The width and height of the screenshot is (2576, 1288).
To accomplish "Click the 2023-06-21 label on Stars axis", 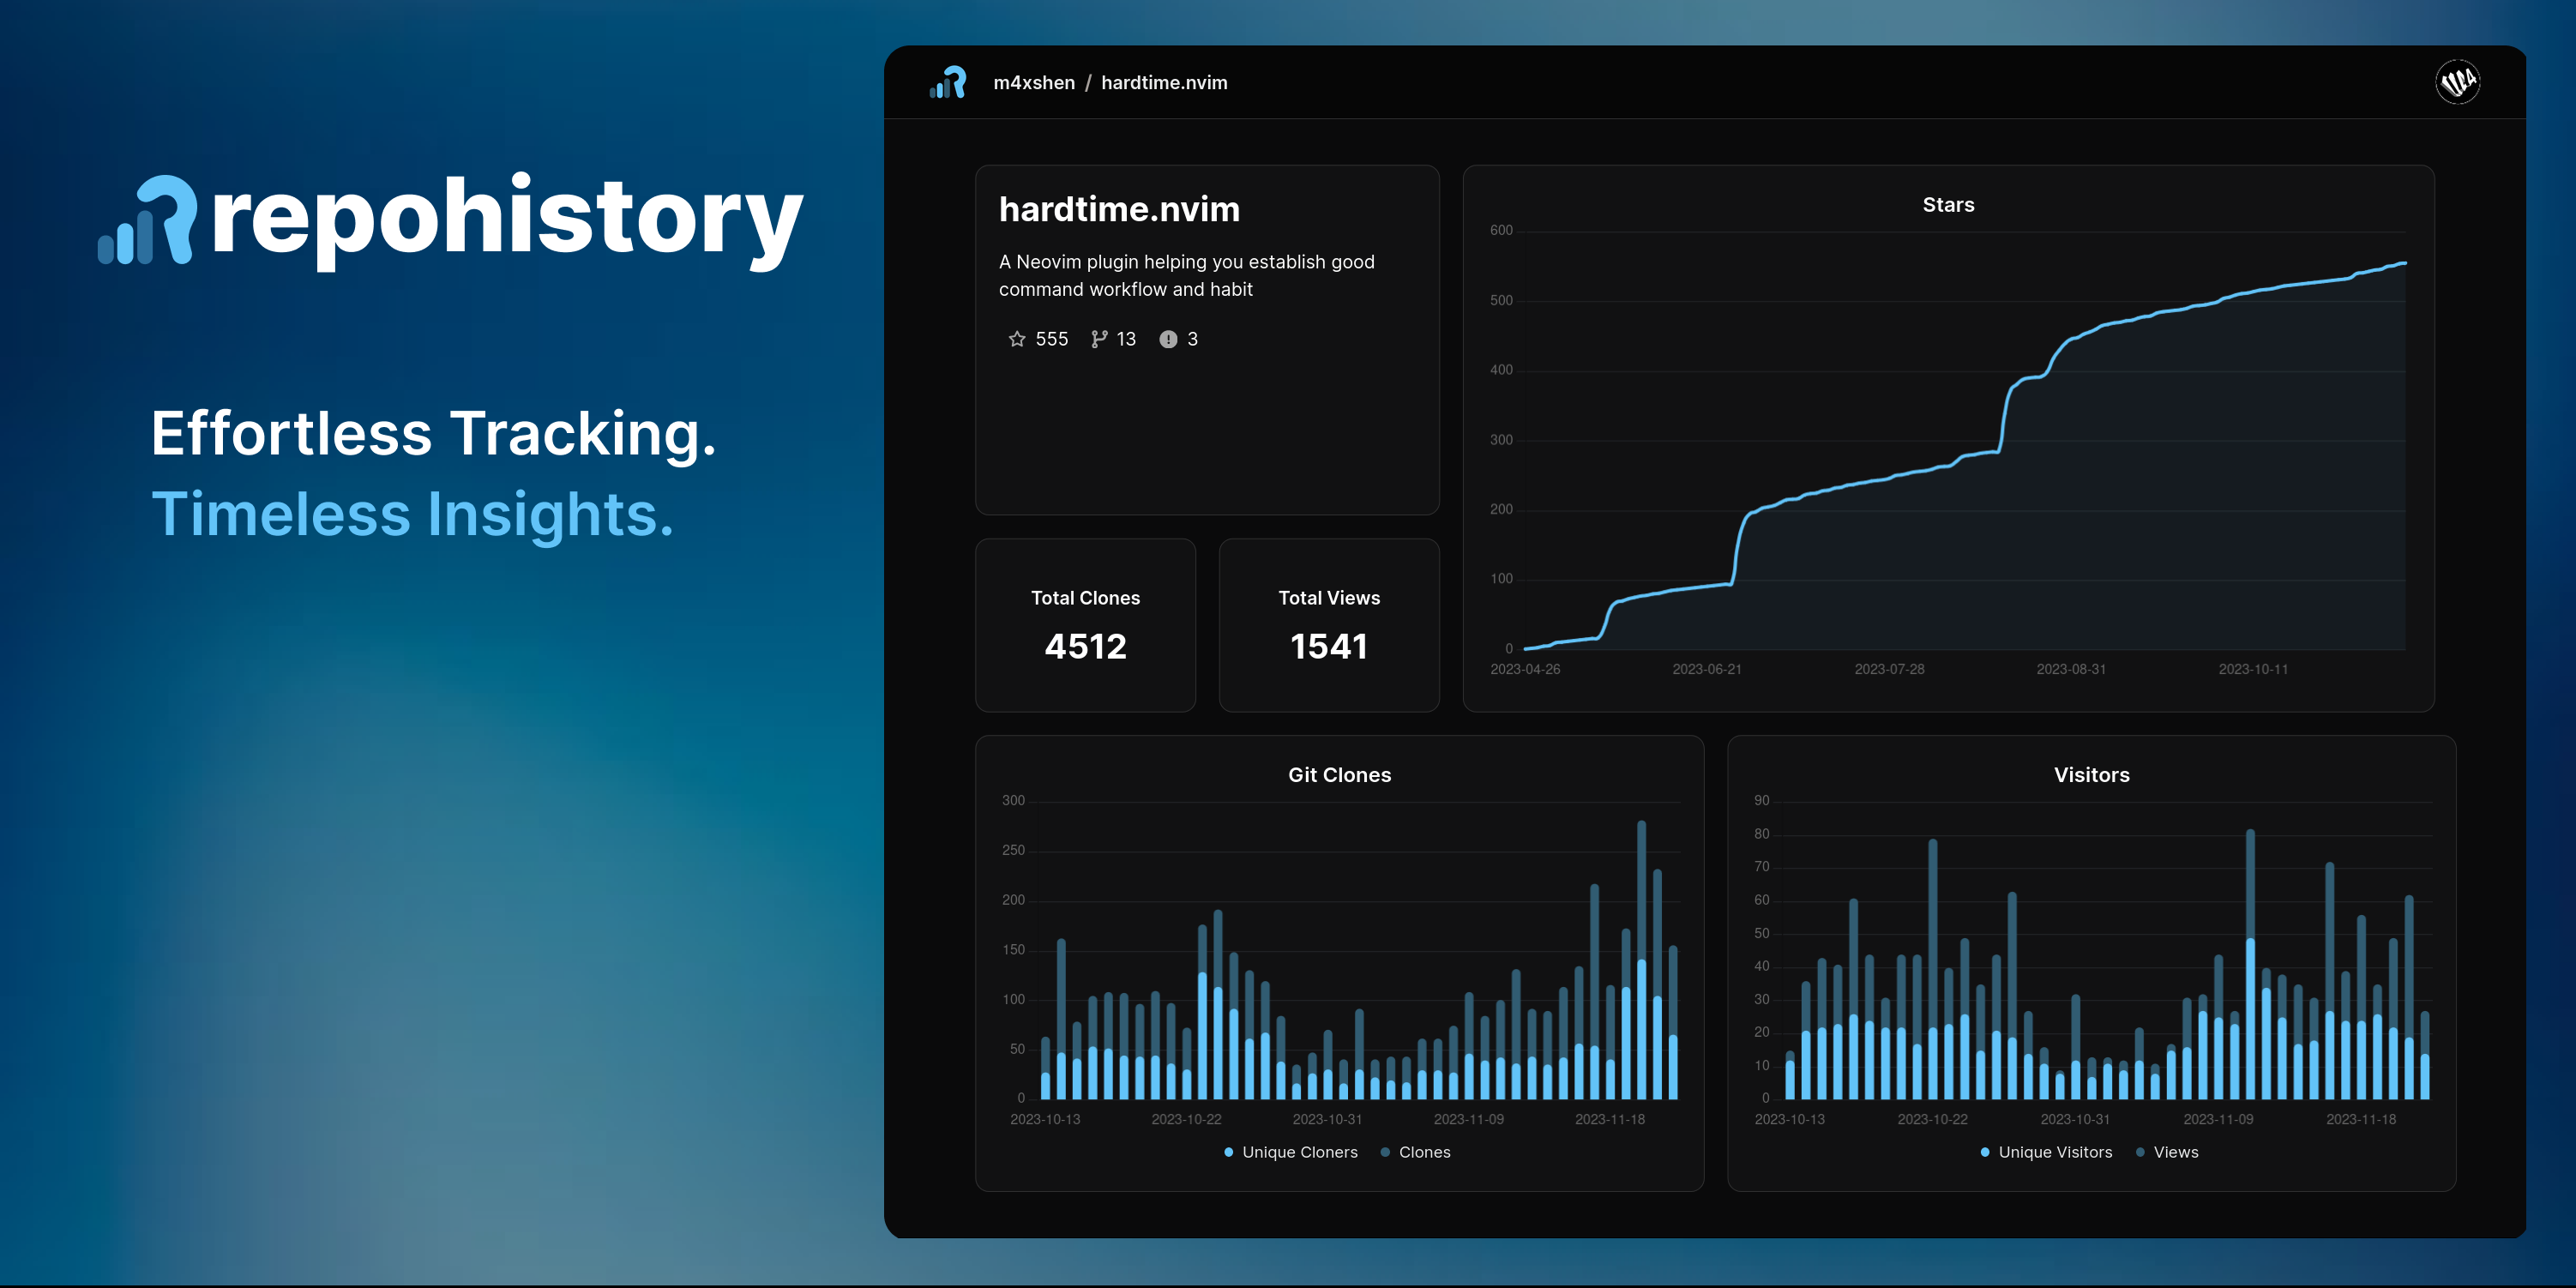I will [1706, 669].
